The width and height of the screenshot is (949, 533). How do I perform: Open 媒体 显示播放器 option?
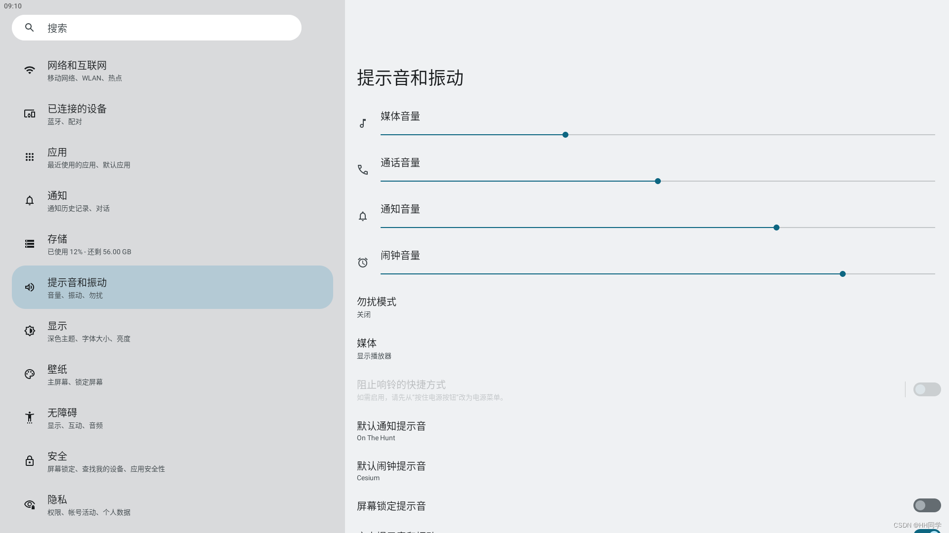point(374,348)
